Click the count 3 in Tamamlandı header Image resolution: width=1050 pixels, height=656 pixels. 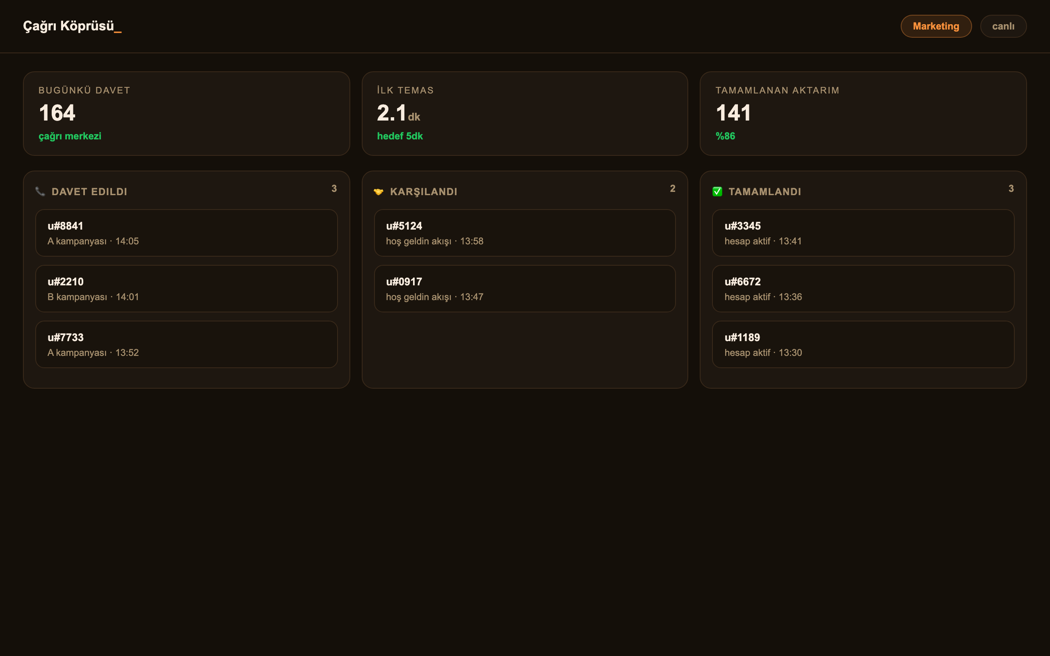click(x=1011, y=189)
